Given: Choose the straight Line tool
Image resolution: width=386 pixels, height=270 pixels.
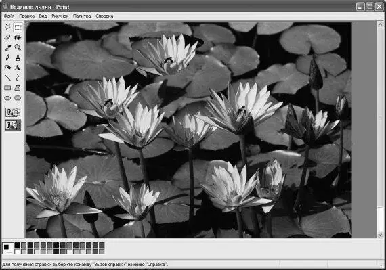Looking at the screenshot, I should coord(7,78).
